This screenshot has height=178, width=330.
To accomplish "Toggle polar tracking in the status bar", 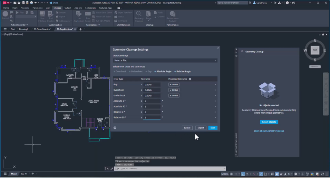I will (247, 174).
